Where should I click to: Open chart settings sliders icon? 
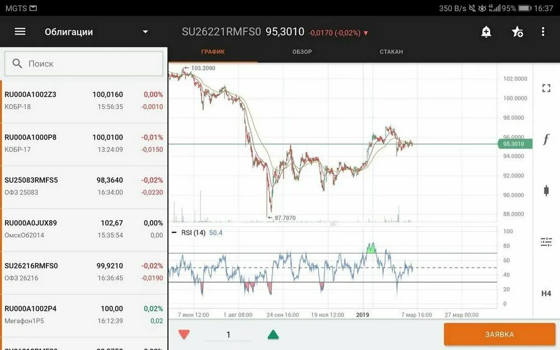pos(546,242)
